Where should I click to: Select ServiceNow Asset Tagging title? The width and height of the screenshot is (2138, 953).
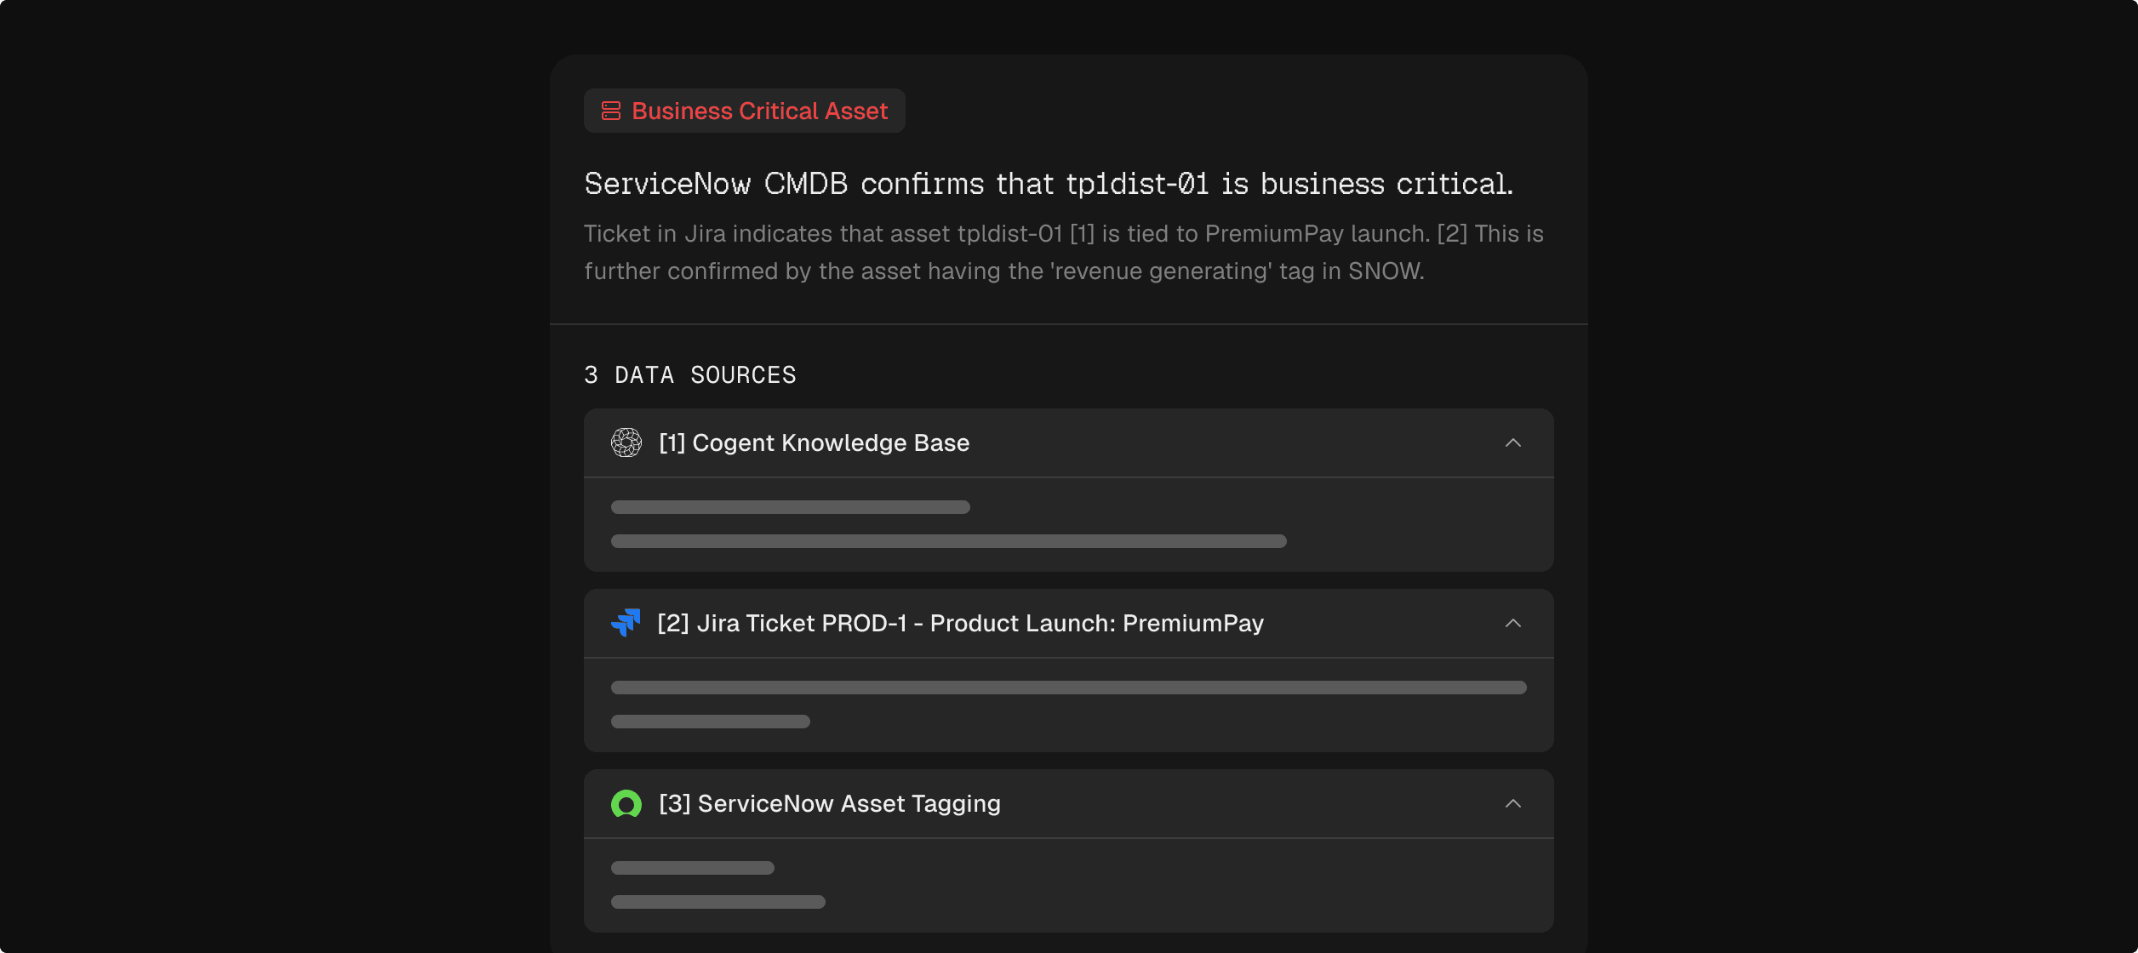click(830, 803)
